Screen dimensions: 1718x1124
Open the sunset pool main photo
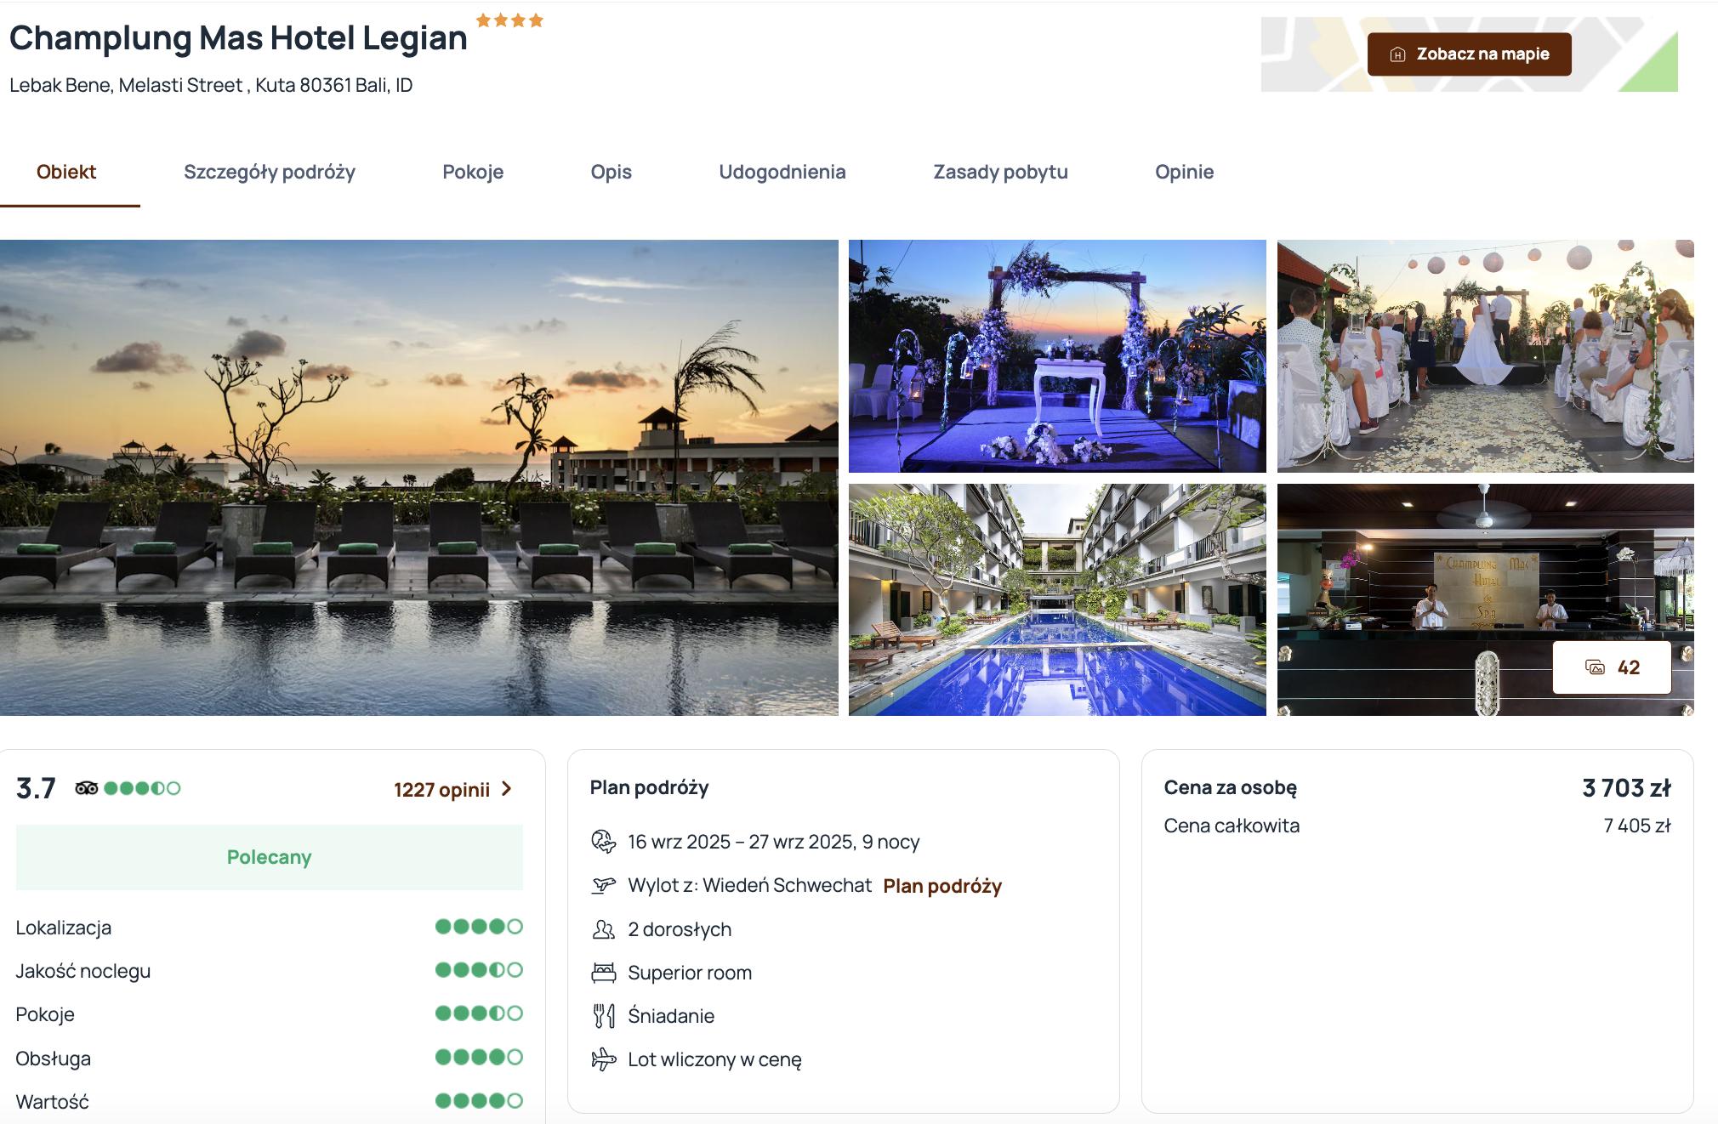[419, 477]
